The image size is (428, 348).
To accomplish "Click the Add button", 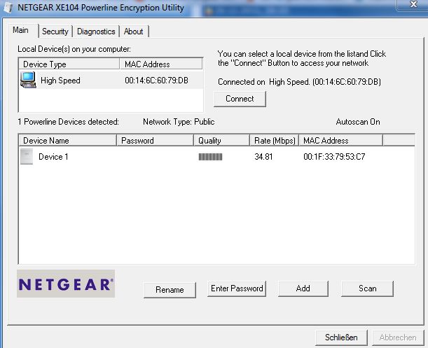I will [303, 288].
